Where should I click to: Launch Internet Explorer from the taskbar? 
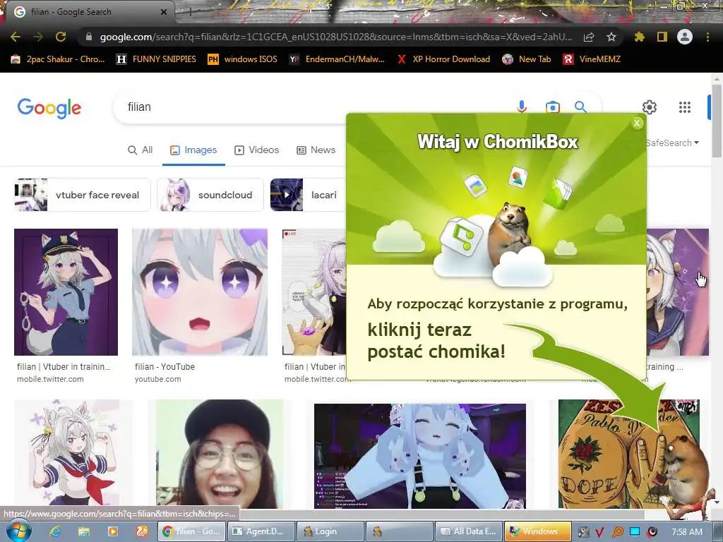coord(56,531)
